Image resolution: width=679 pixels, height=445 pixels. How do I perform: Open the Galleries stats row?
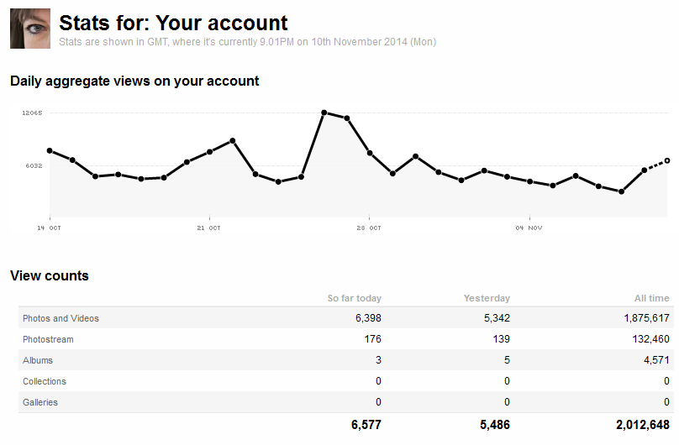coord(346,401)
